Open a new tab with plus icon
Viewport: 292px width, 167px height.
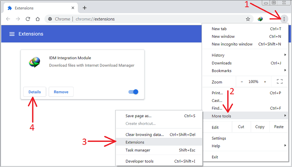[x=84, y=8]
